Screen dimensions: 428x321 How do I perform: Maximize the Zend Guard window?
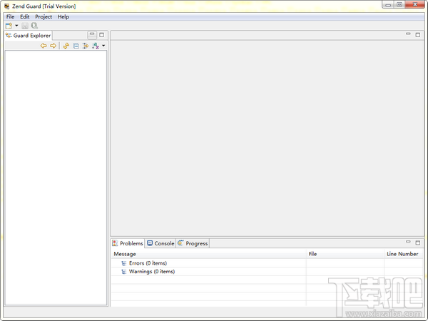(399, 5)
